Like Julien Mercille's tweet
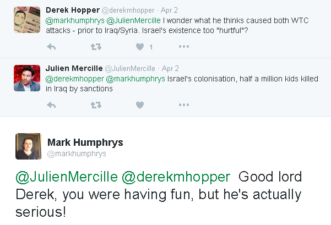The width and height of the screenshot is (331, 225). coord(140,105)
